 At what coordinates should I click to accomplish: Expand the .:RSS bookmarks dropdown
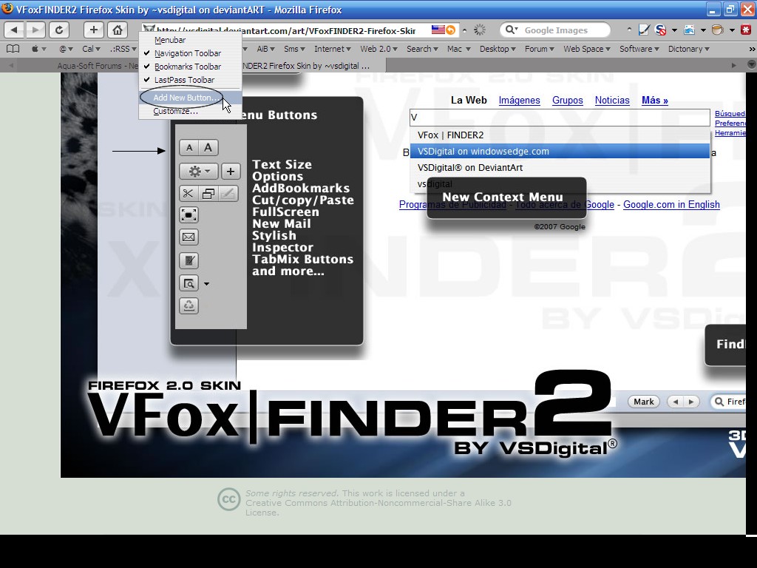click(x=123, y=49)
